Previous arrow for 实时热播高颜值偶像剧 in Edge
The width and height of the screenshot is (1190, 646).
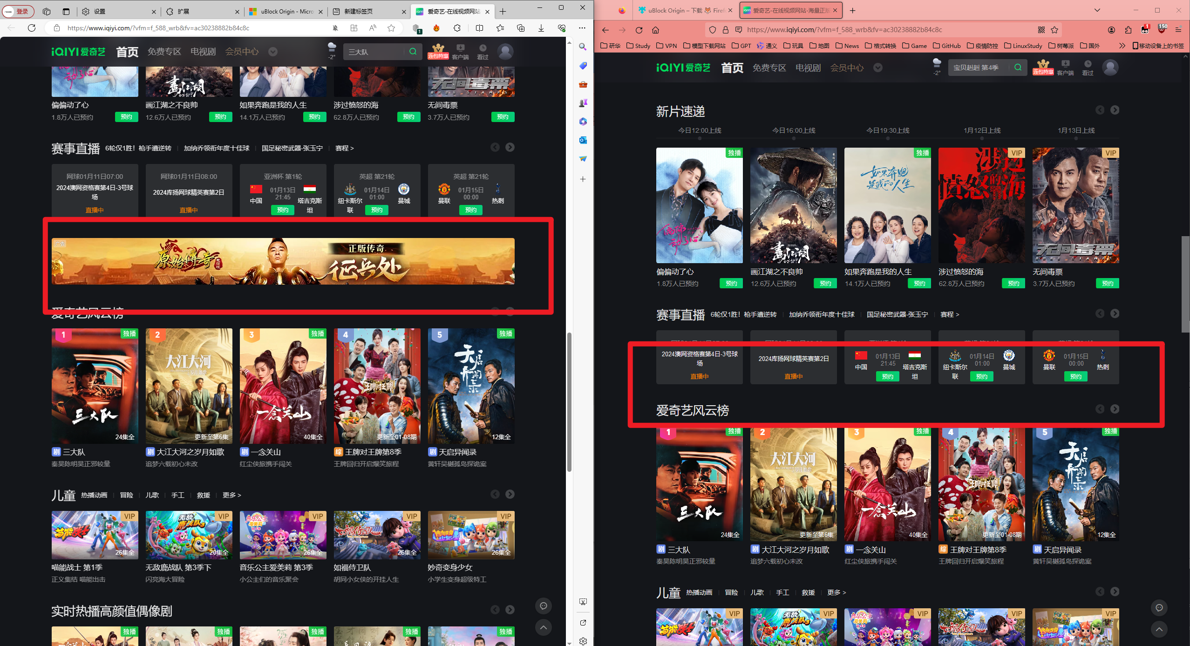[495, 610]
